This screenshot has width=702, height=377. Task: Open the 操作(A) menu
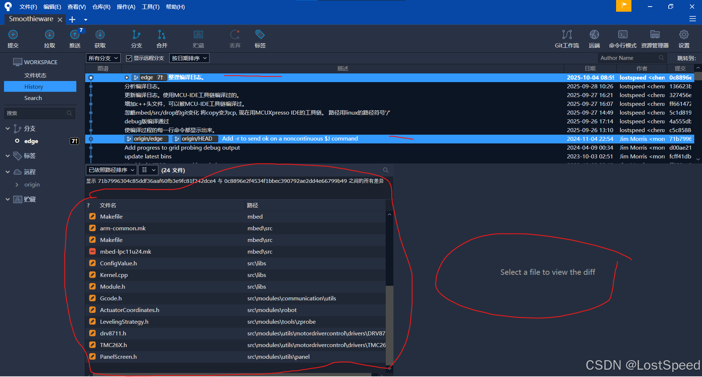click(x=126, y=7)
